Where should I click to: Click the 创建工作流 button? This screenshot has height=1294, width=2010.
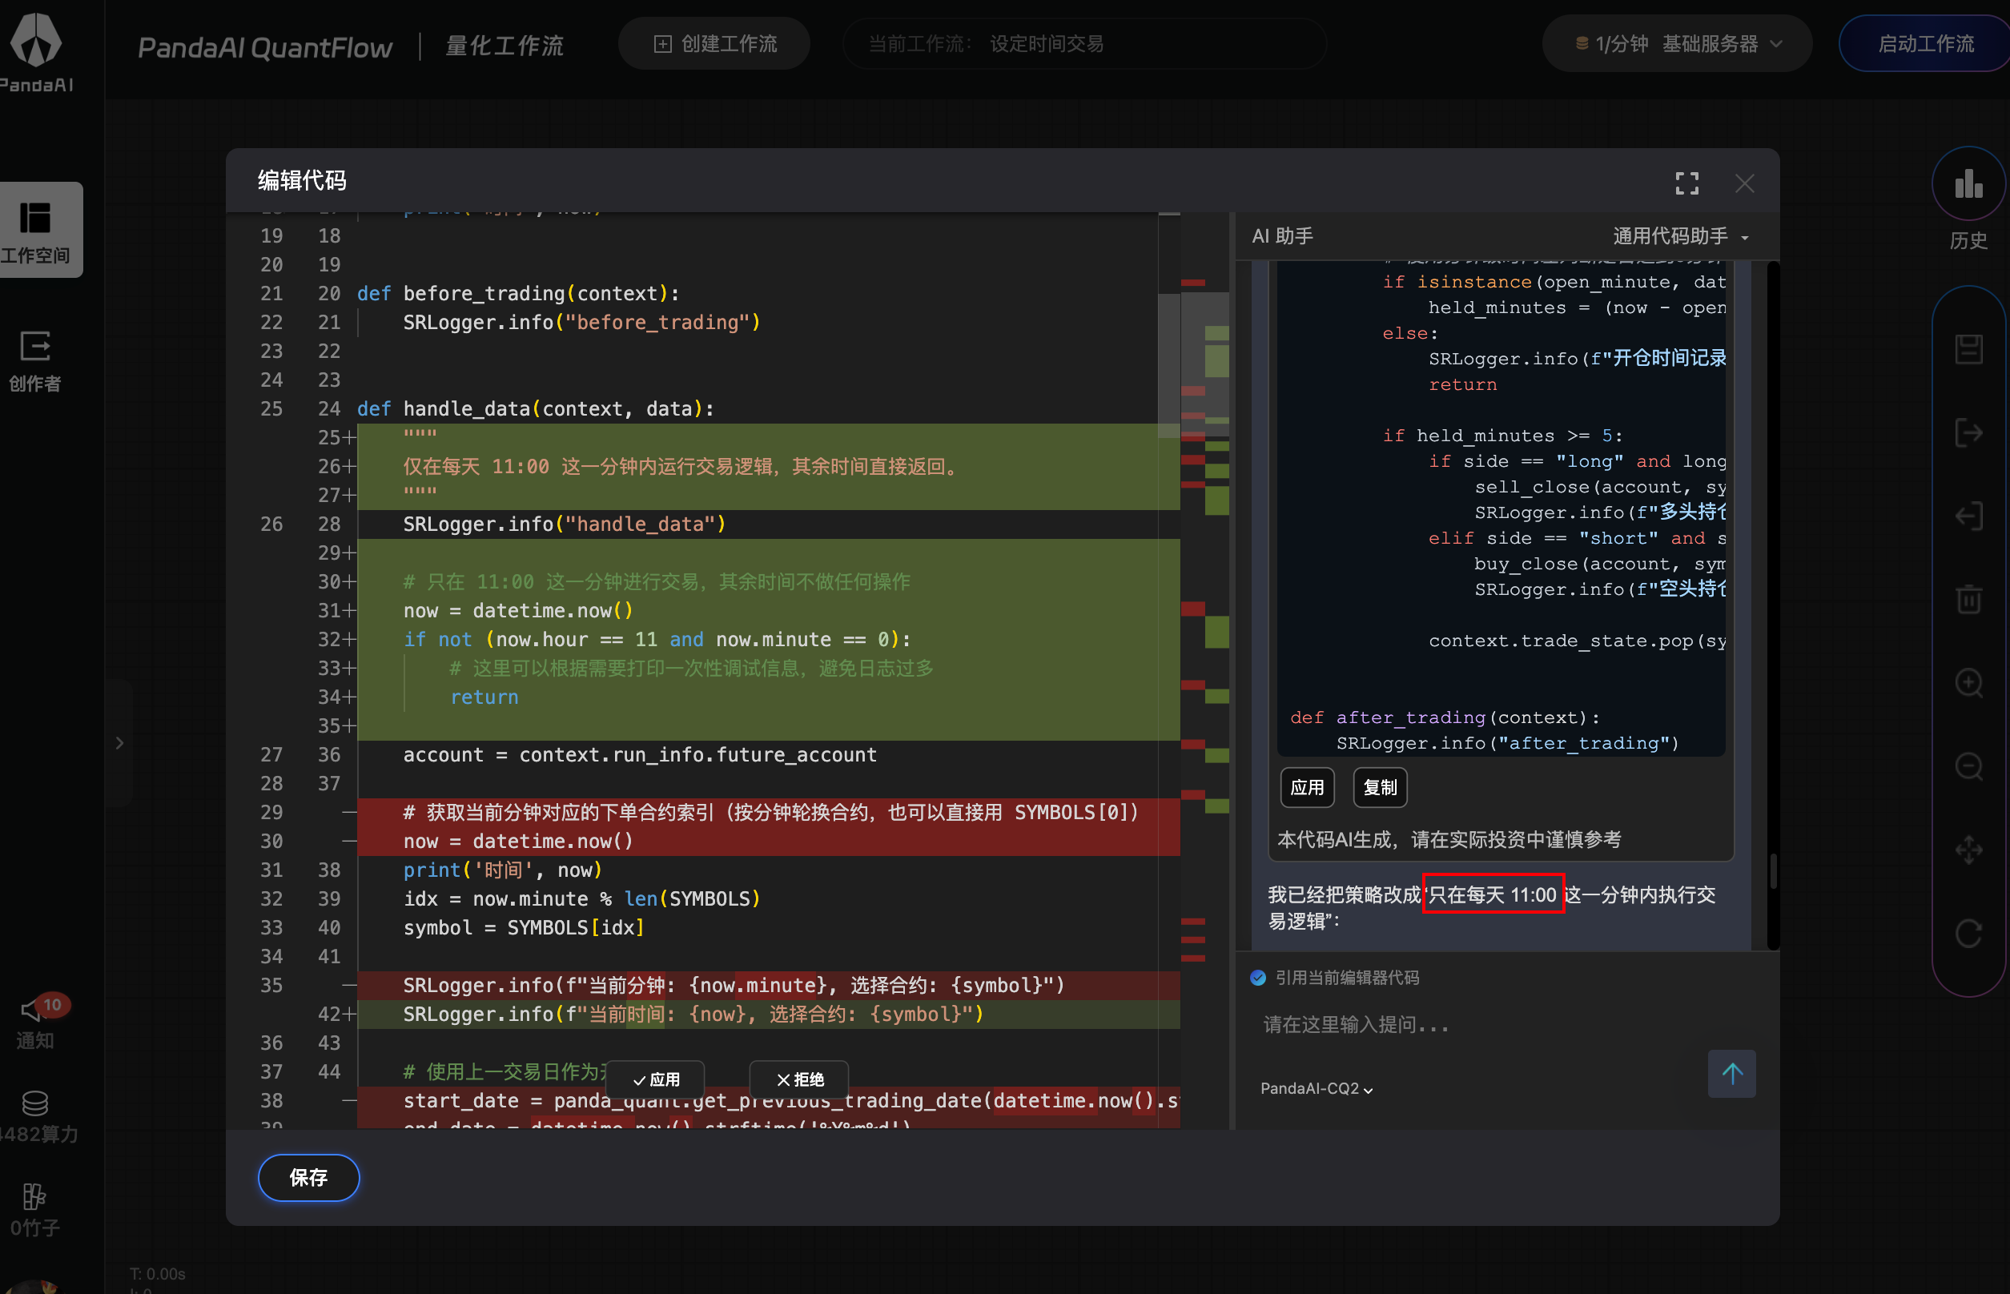(x=714, y=43)
